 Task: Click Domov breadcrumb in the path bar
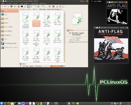[23, 9]
